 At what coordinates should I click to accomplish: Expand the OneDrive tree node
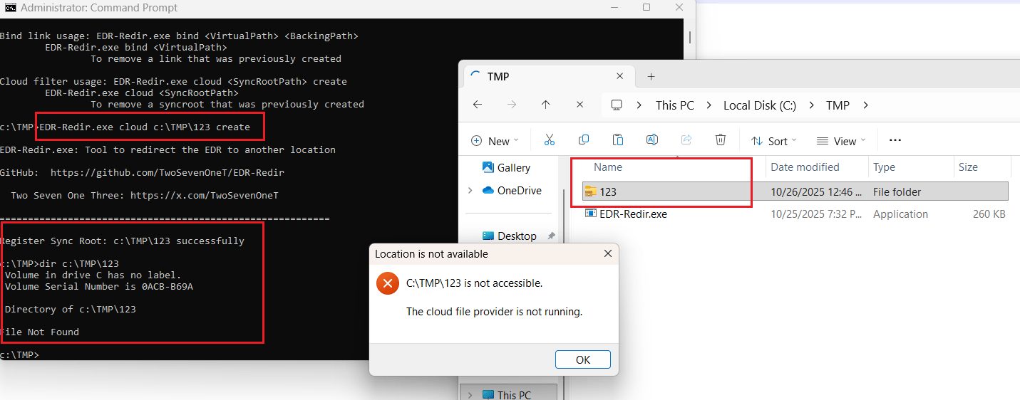(470, 191)
